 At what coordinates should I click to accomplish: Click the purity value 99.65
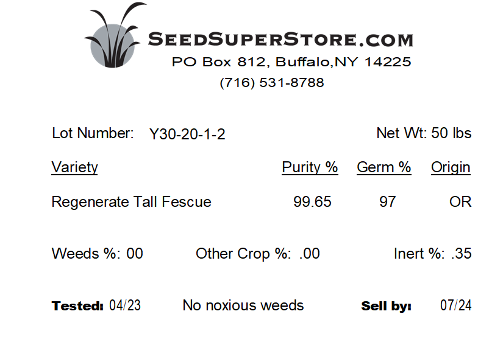[x=312, y=202]
